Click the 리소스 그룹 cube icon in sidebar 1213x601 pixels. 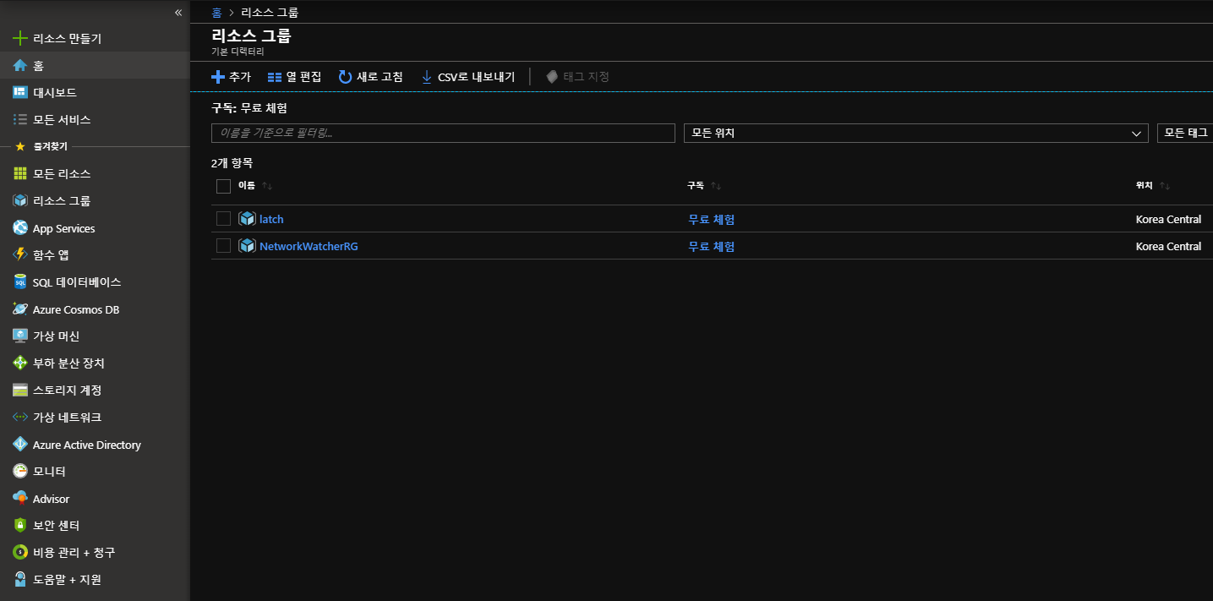click(x=20, y=200)
